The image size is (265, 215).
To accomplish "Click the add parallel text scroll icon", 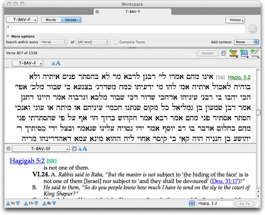I will pyautogui.click(x=234, y=54).
